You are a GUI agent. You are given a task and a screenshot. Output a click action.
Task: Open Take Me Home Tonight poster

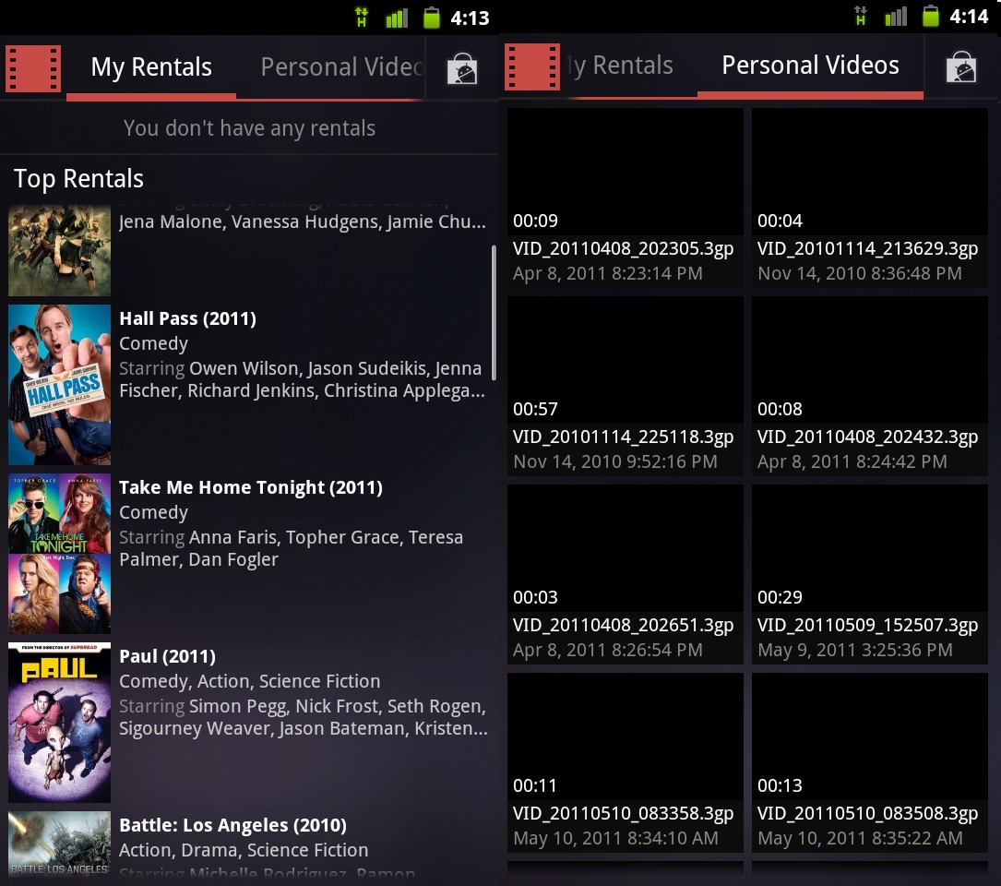59,553
